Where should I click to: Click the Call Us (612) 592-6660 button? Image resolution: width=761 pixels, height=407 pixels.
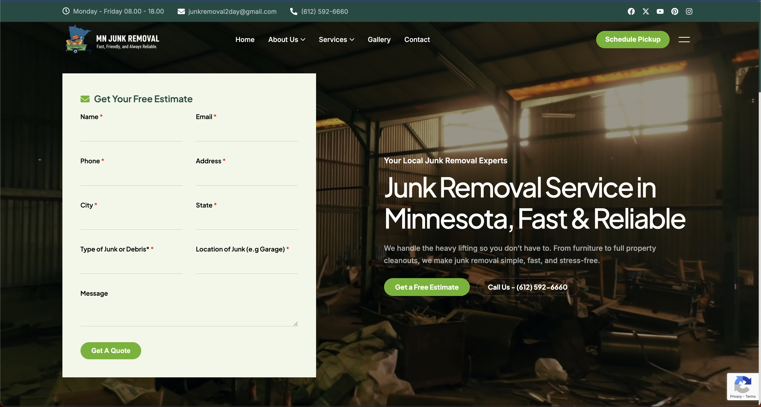527,287
